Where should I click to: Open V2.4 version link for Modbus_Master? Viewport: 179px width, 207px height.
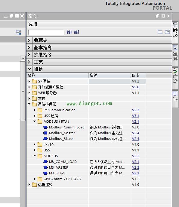(136, 133)
